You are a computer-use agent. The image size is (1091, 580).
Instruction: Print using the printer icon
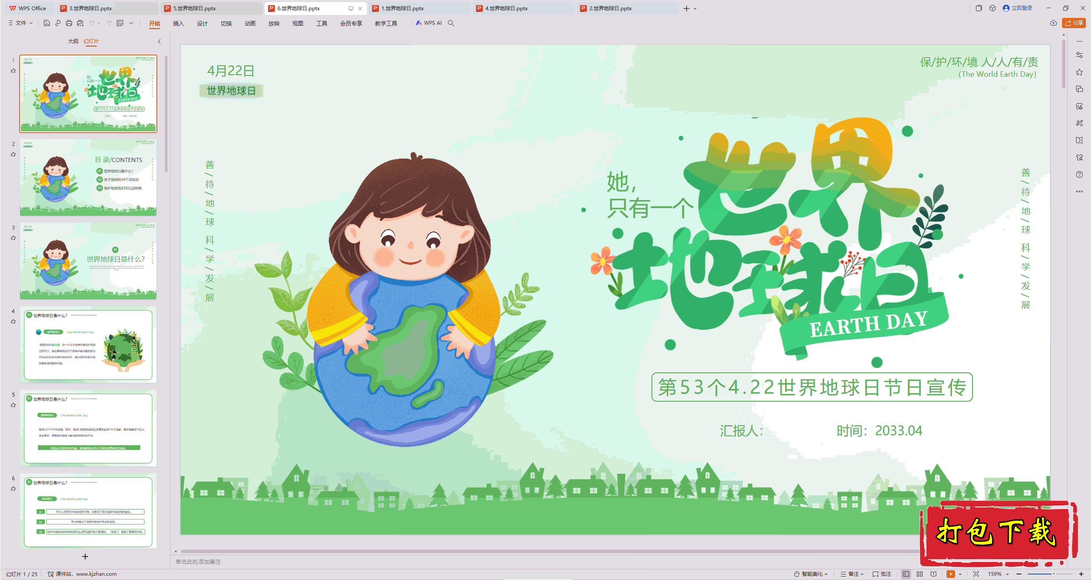69,23
